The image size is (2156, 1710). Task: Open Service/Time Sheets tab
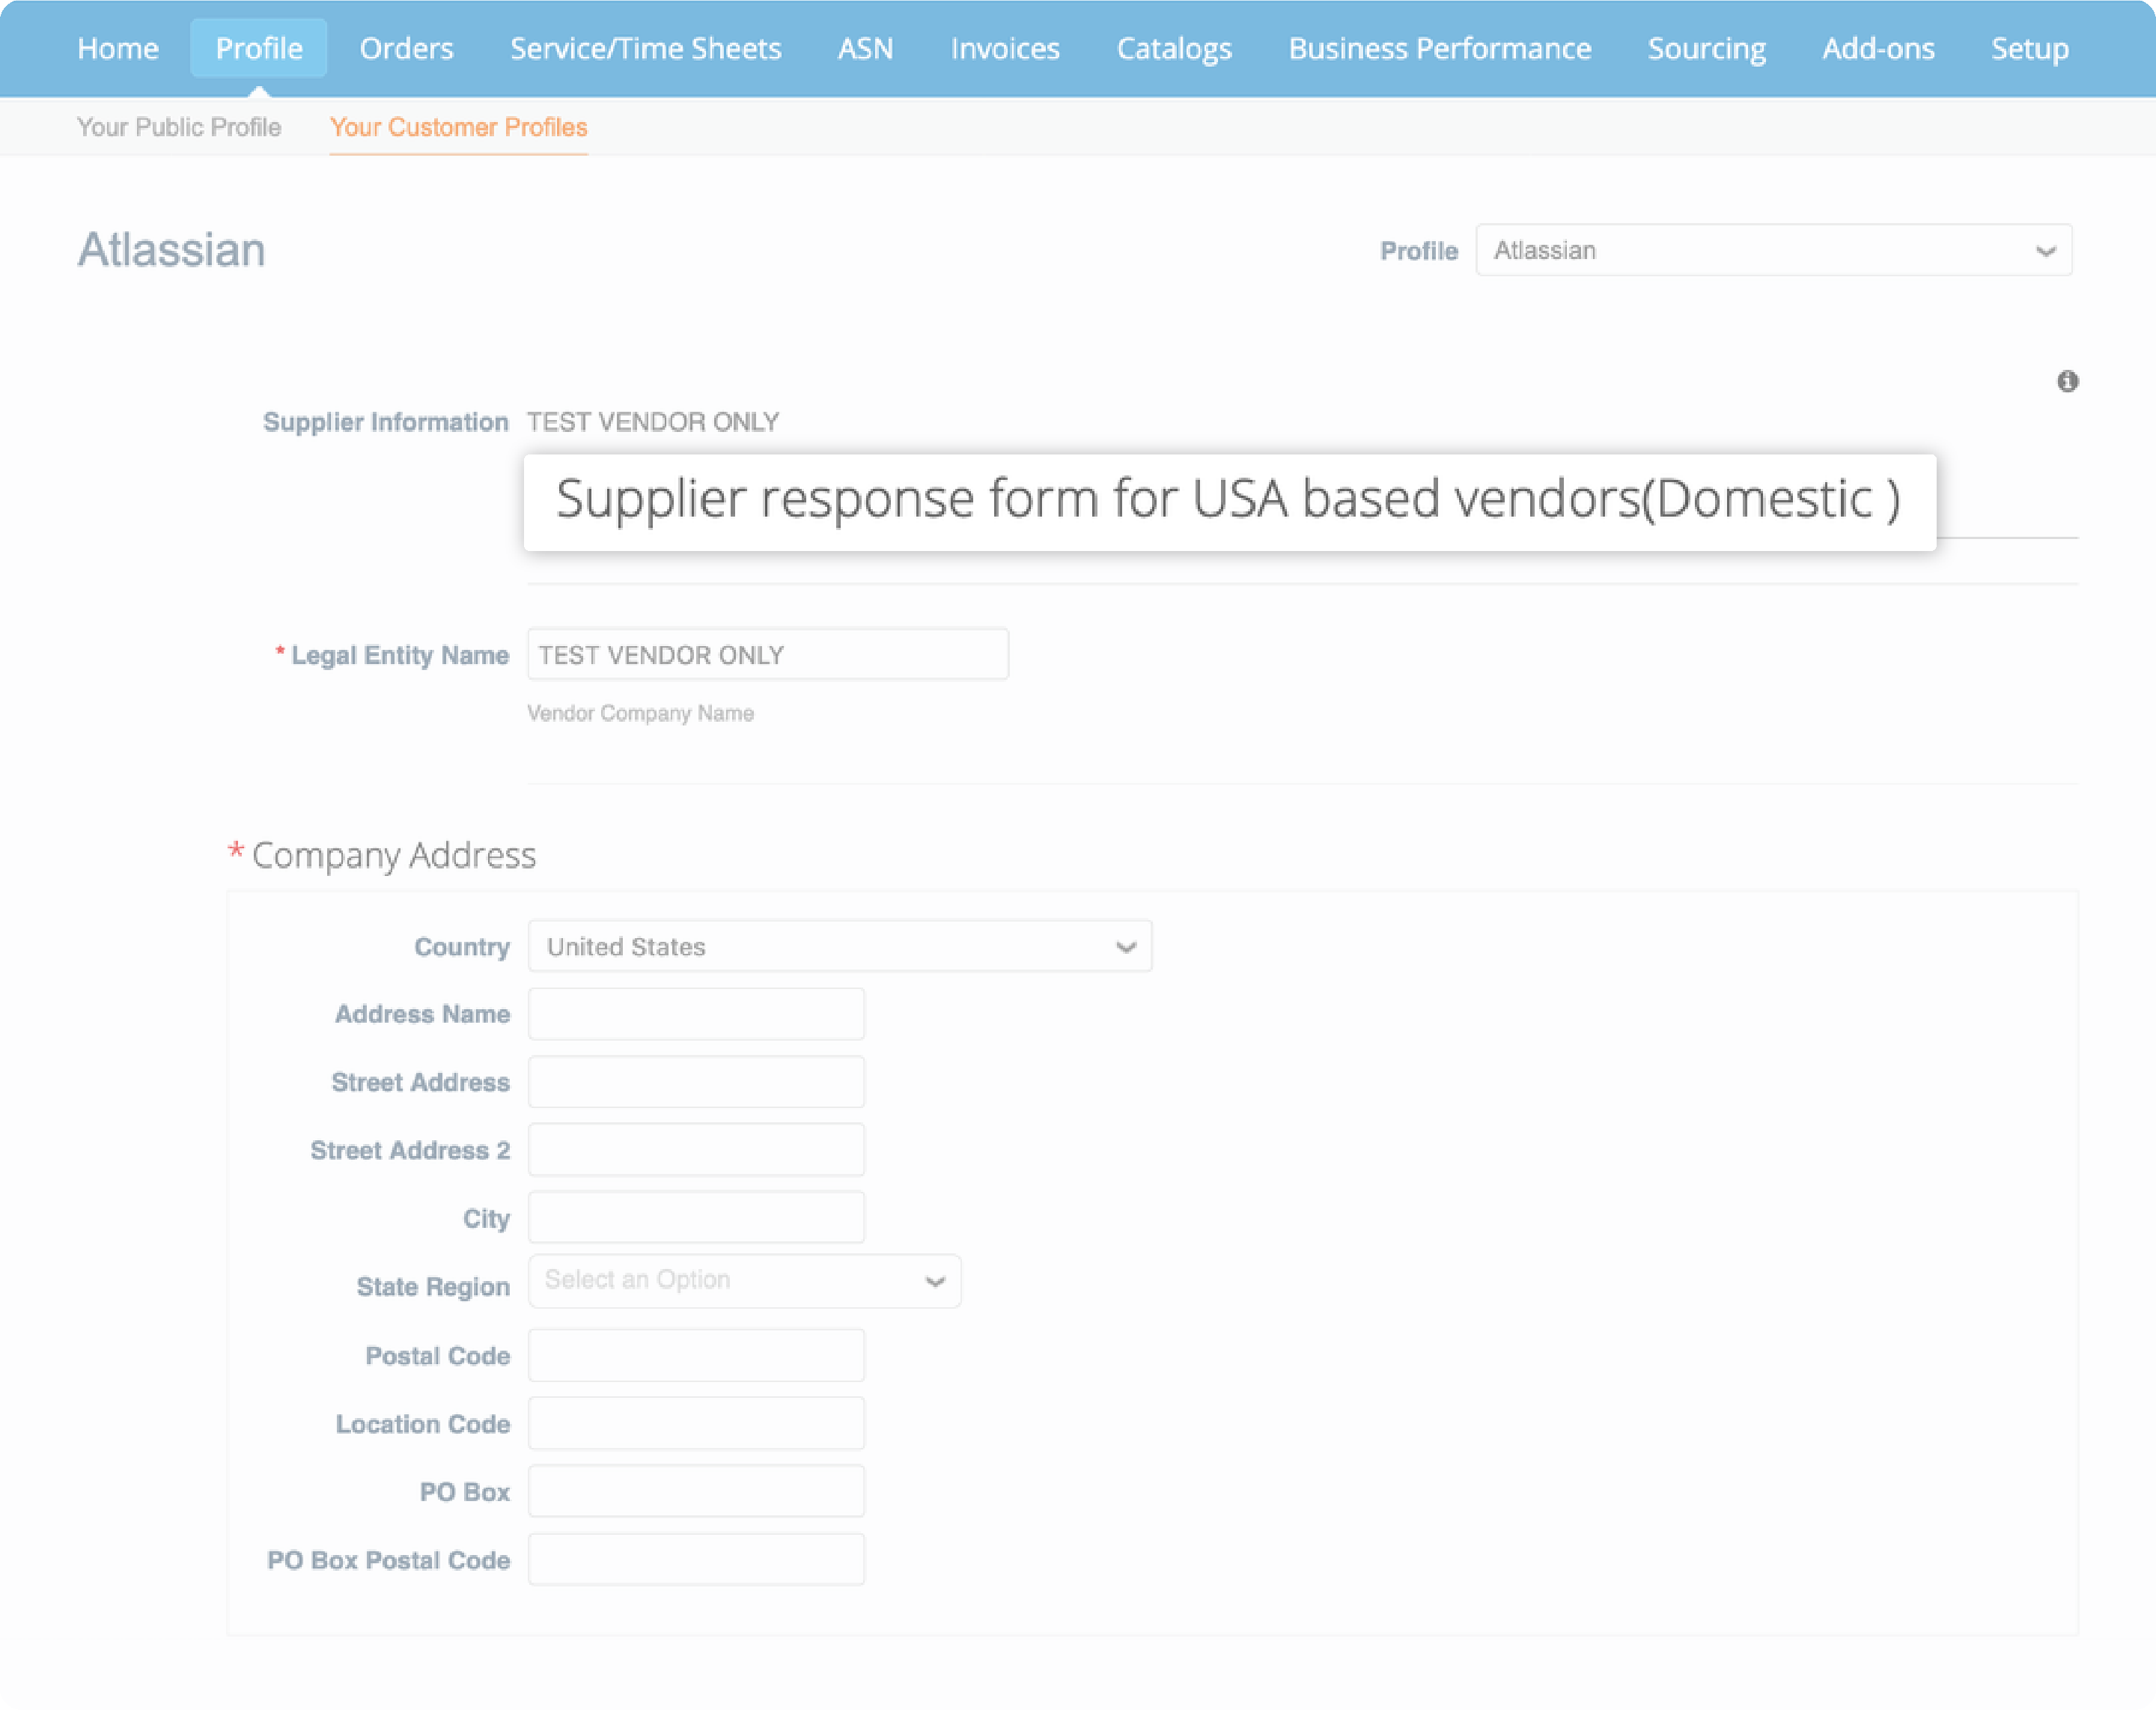646,48
